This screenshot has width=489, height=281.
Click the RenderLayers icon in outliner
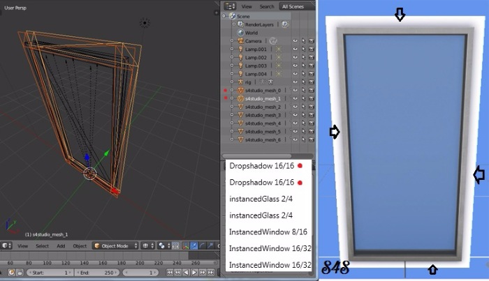(x=240, y=24)
